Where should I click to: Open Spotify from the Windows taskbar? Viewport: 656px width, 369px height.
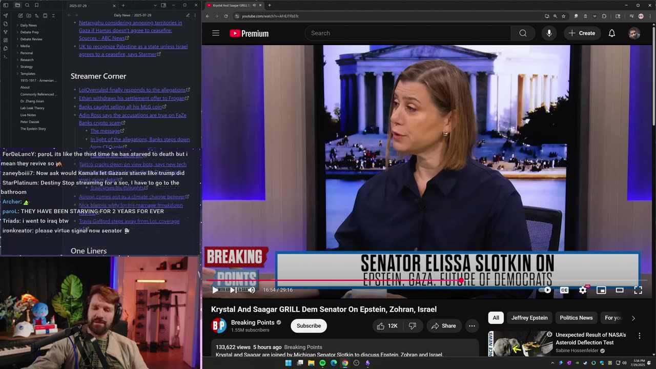[322, 363]
